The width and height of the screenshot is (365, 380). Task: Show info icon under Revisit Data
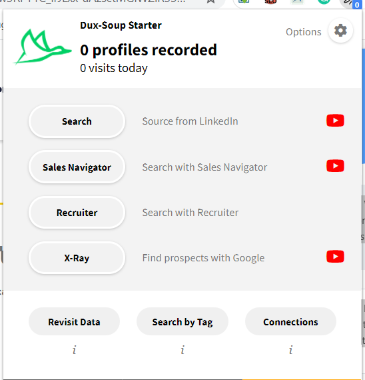click(x=75, y=350)
